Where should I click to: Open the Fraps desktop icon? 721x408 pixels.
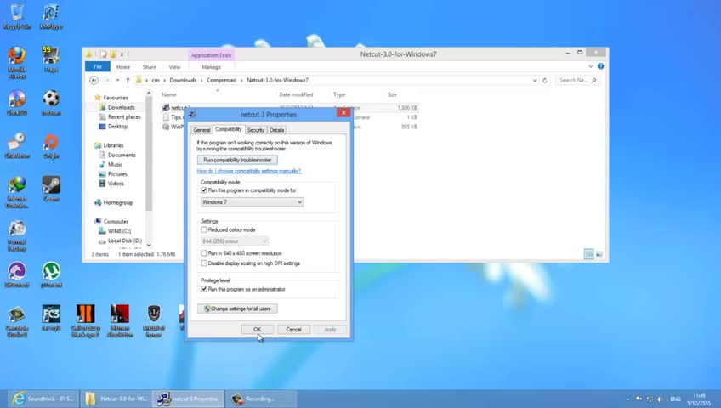(51, 59)
